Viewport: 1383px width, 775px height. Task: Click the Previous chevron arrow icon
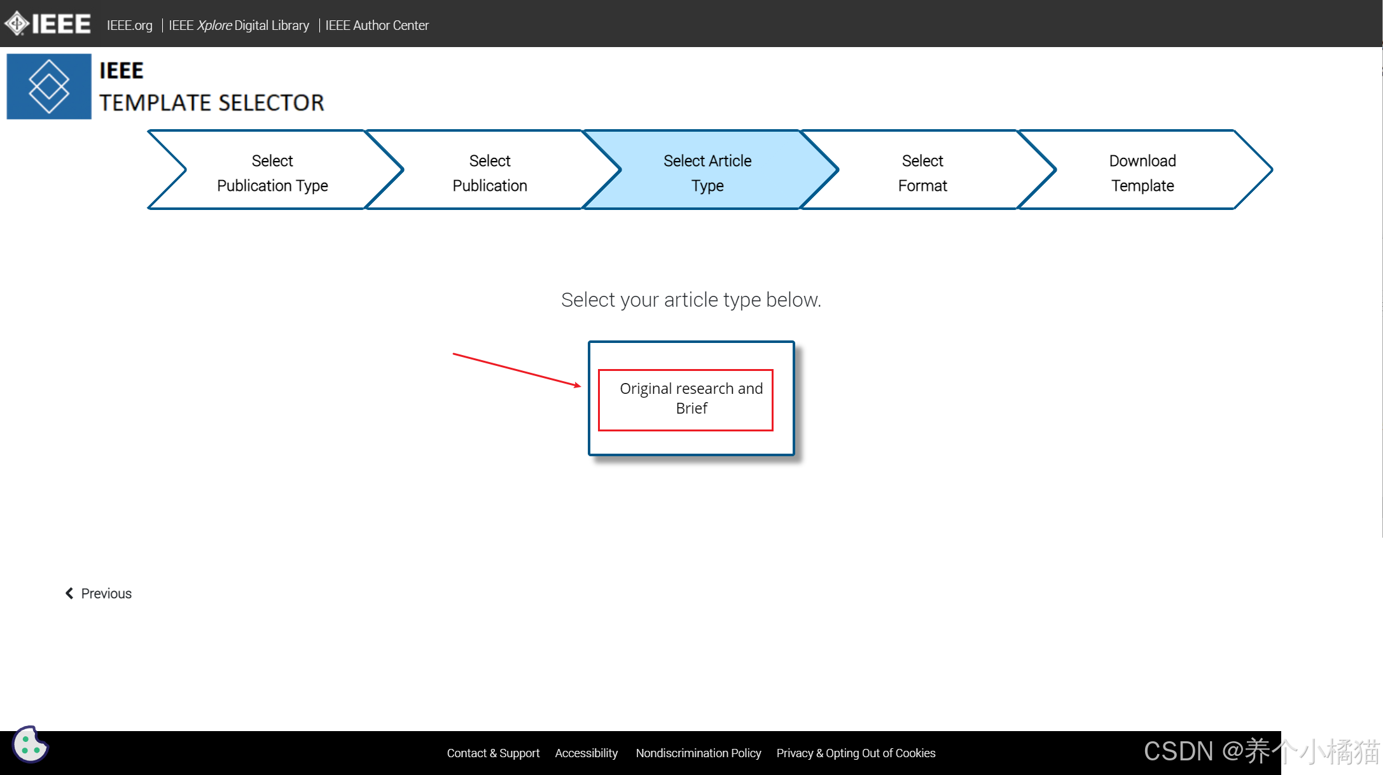point(69,593)
